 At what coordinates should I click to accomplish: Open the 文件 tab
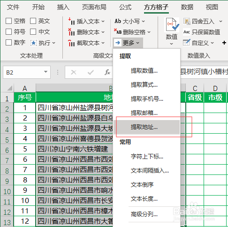click(x=13, y=7)
